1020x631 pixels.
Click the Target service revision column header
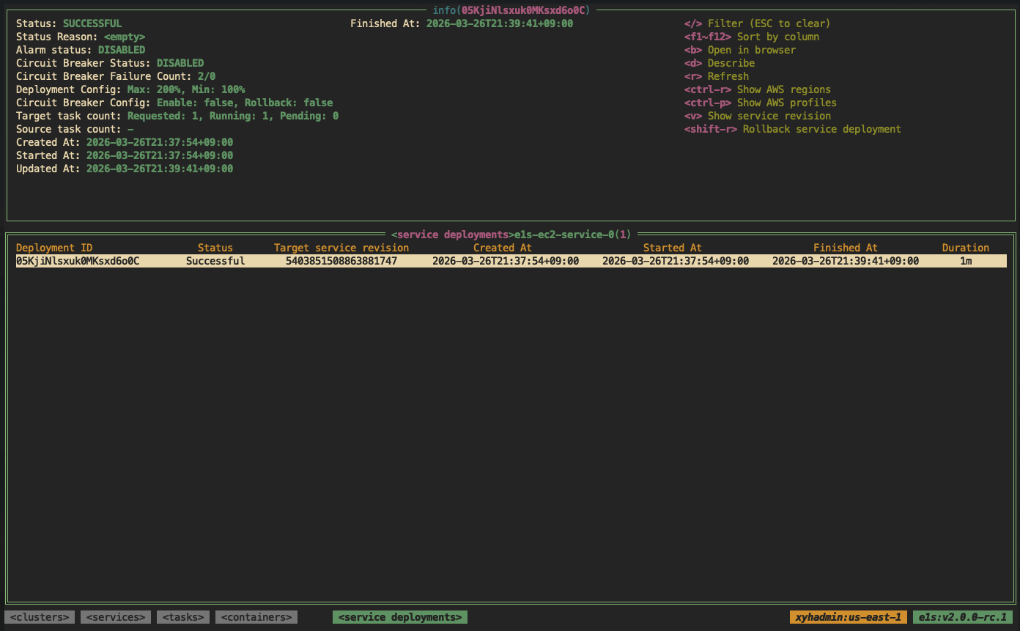[341, 248]
